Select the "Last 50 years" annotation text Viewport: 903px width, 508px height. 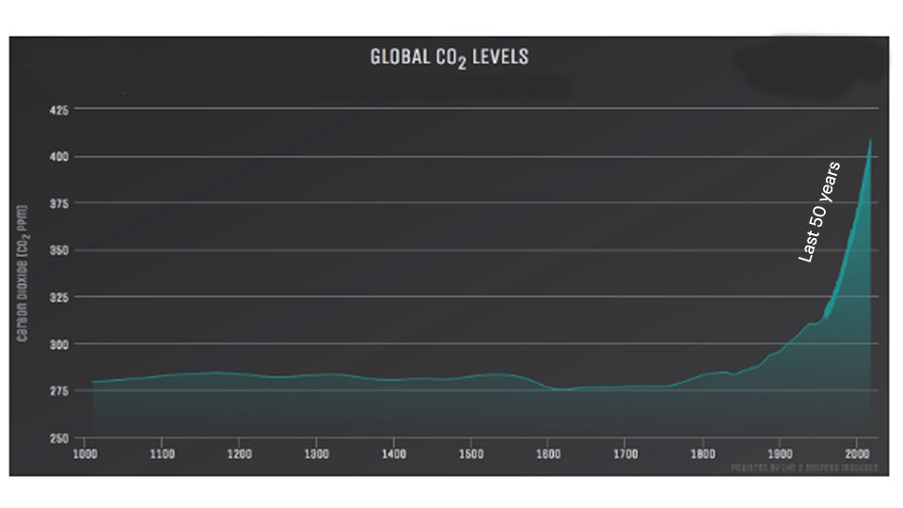[x=818, y=212]
